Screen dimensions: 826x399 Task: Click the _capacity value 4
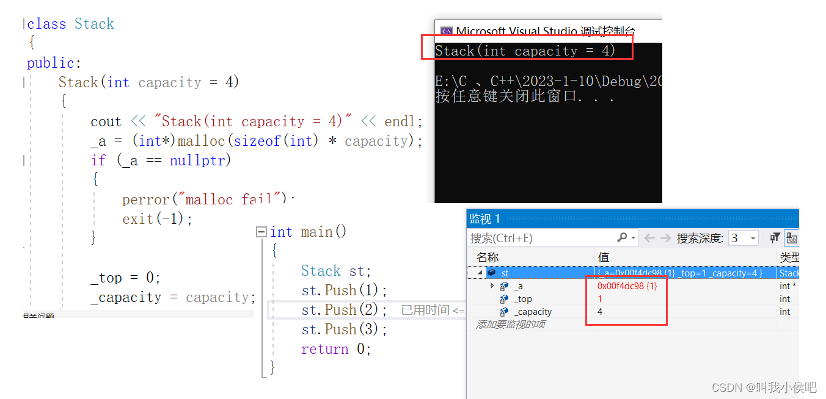click(600, 312)
